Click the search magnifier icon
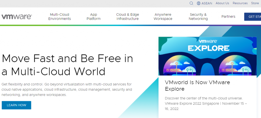The height and width of the screenshot is (118, 261). click(191, 3)
